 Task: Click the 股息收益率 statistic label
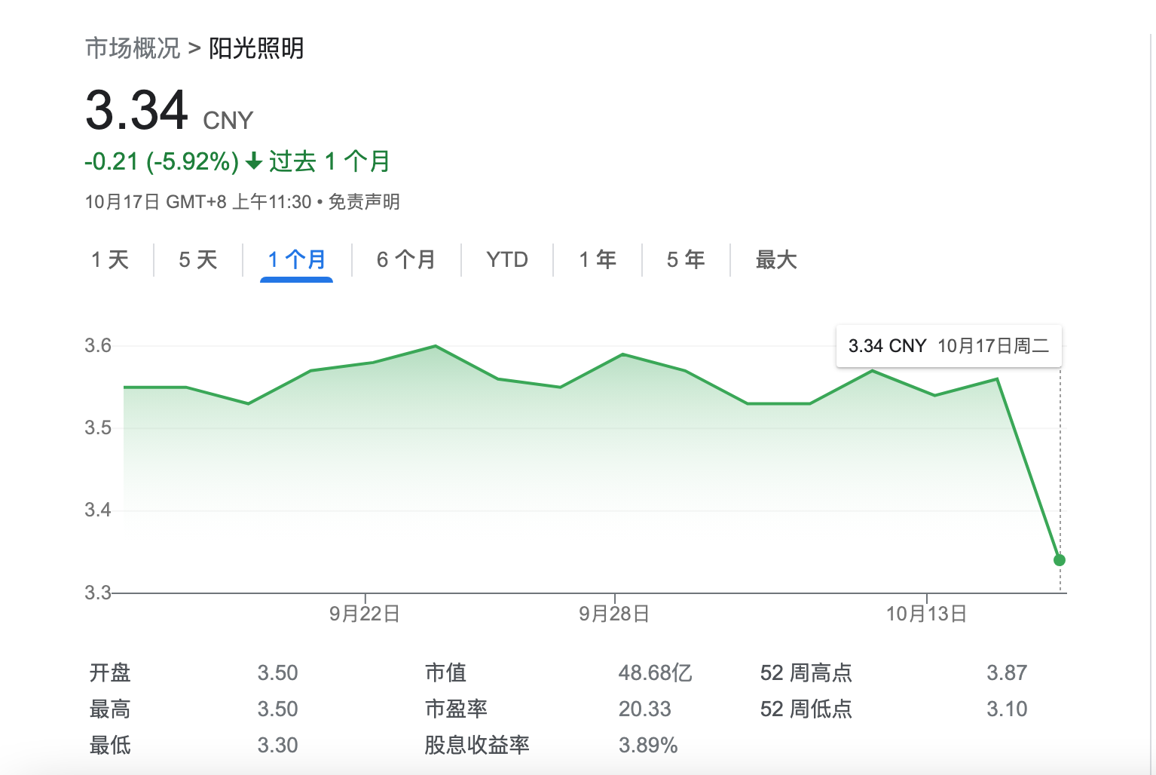477,745
